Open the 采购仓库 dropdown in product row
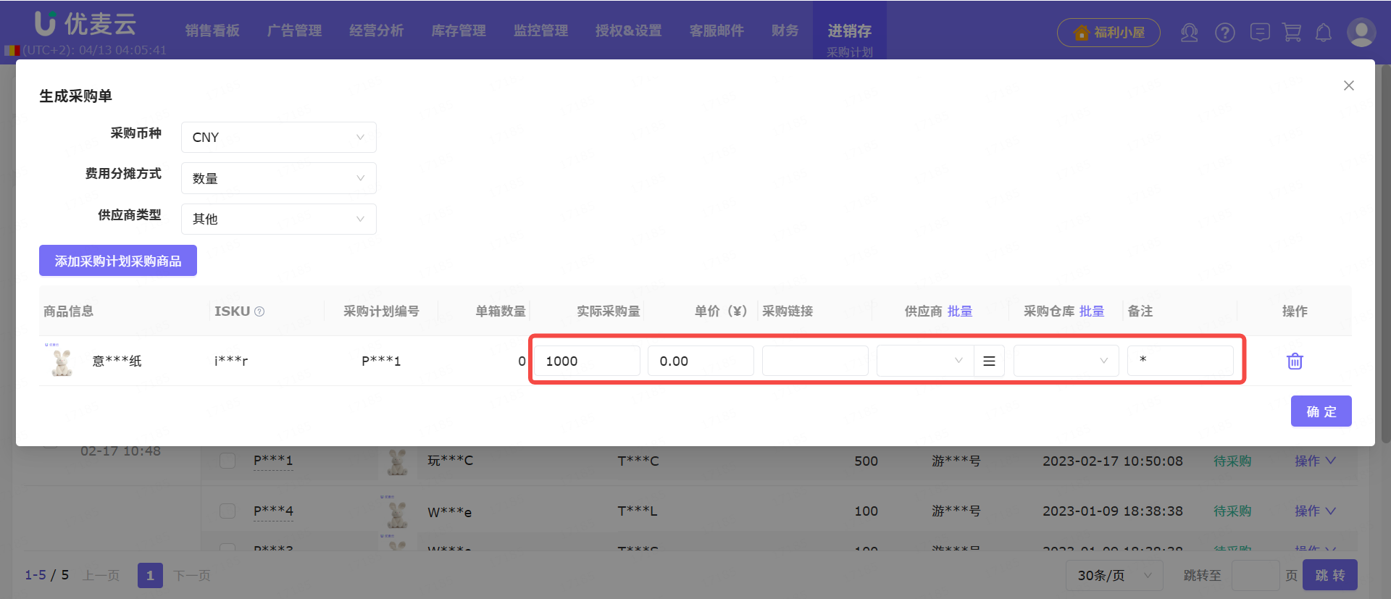The image size is (1391, 599). [1065, 361]
